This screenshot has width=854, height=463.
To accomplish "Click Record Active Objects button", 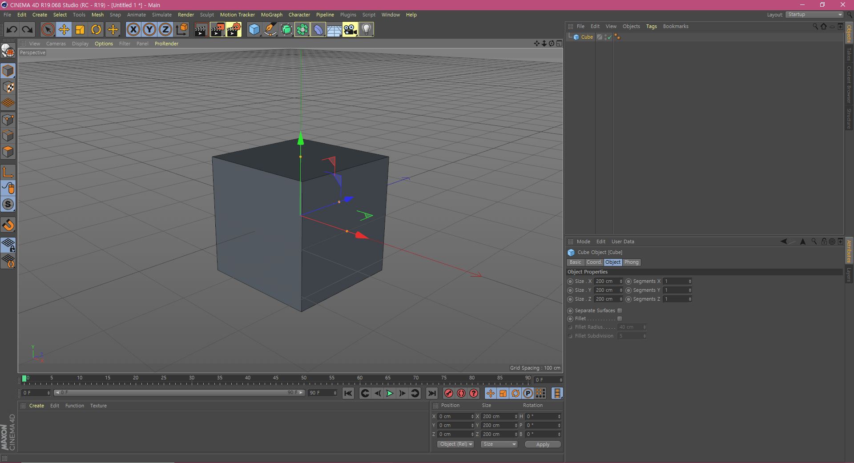I will coord(448,393).
